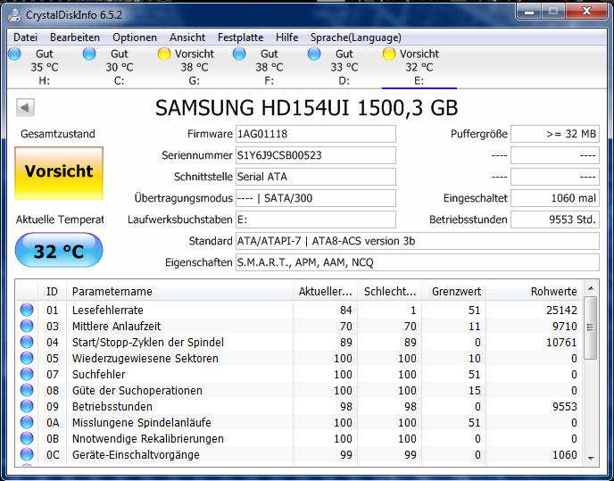Click the CrystalDiskInfo title bar icon
Screen dimensions: 614x481
click(15, 15)
